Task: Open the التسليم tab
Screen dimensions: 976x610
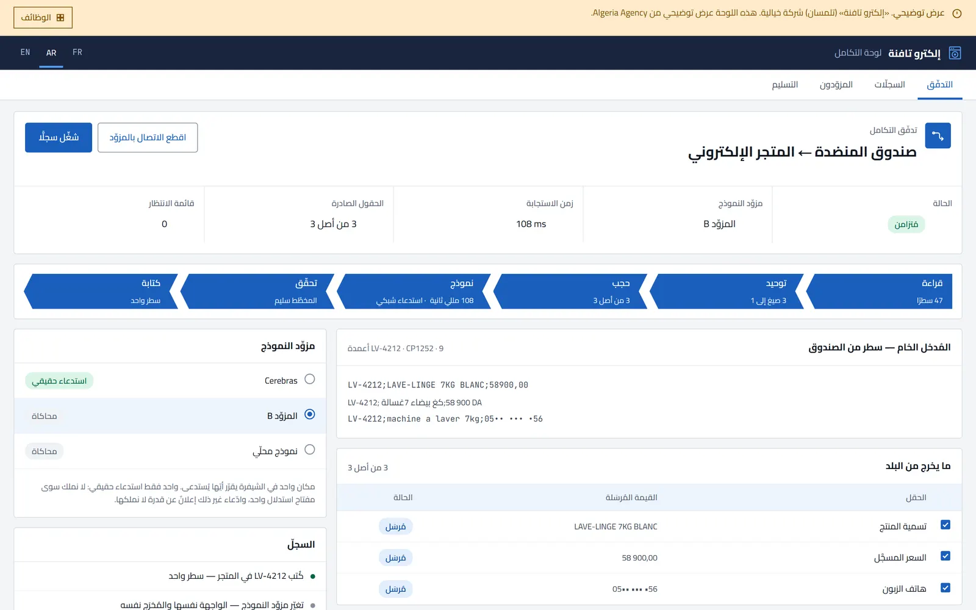Action: click(x=784, y=85)
